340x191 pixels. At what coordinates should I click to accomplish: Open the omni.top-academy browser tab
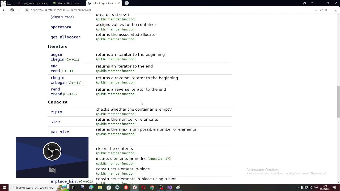(x=33, y=3)
